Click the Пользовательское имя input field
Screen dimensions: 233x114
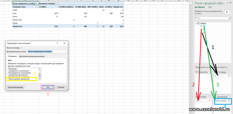[47, 51]
